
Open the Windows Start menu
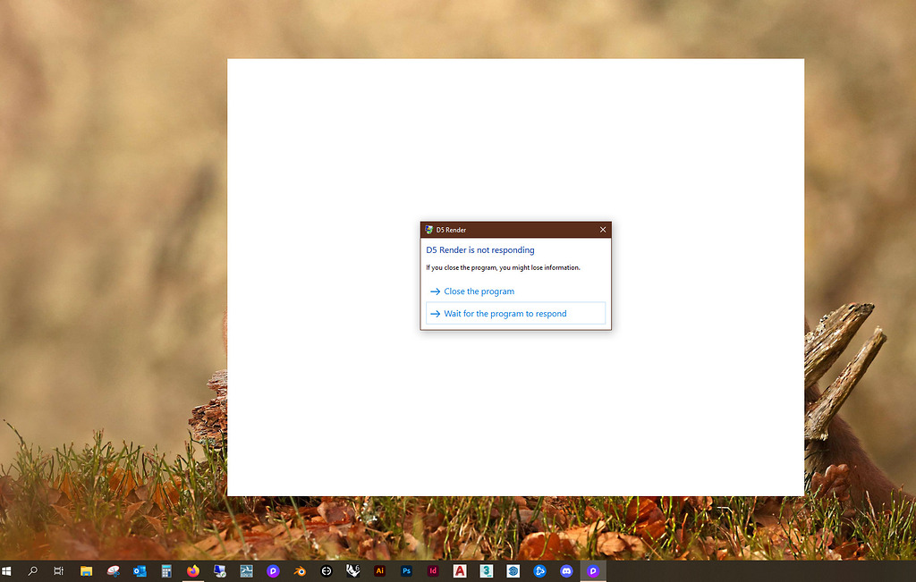point(6,571)
